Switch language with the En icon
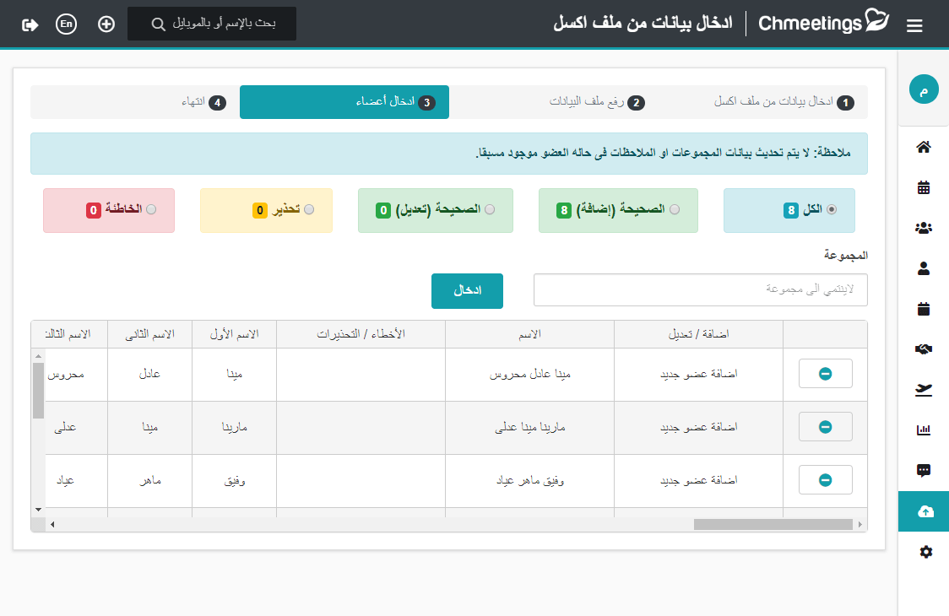The height and width of the screenshot is (616, 949). click(x=66, y=24)
